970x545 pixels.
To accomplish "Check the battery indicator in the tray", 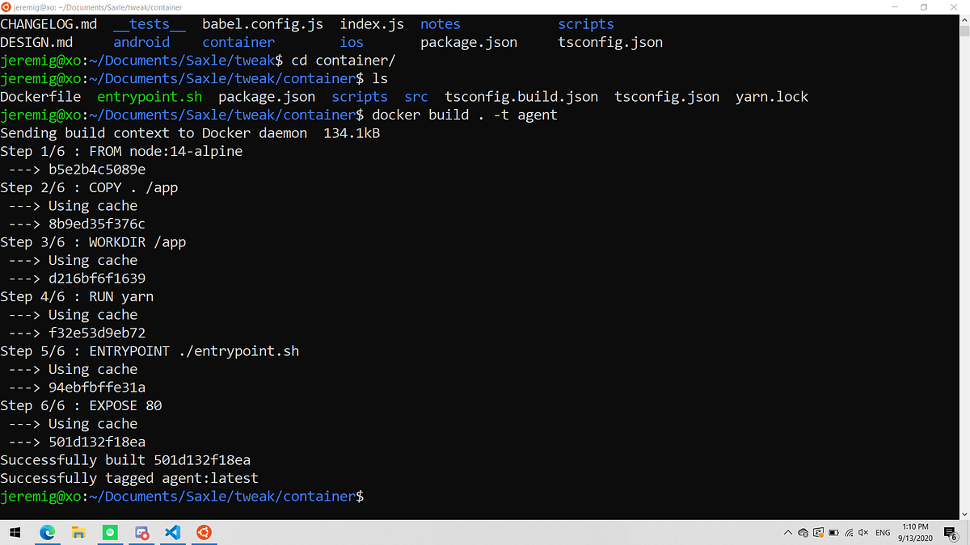I will (x=834, y=532).
